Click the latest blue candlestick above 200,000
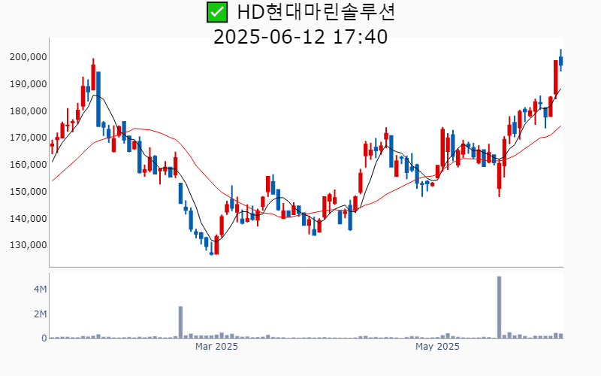 (560, 60)
